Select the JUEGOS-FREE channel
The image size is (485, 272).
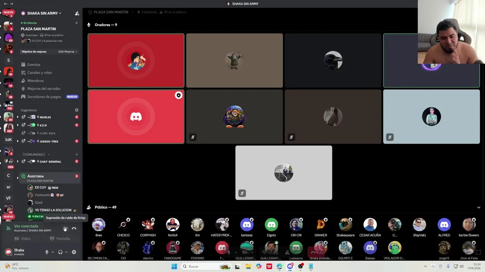49,141
